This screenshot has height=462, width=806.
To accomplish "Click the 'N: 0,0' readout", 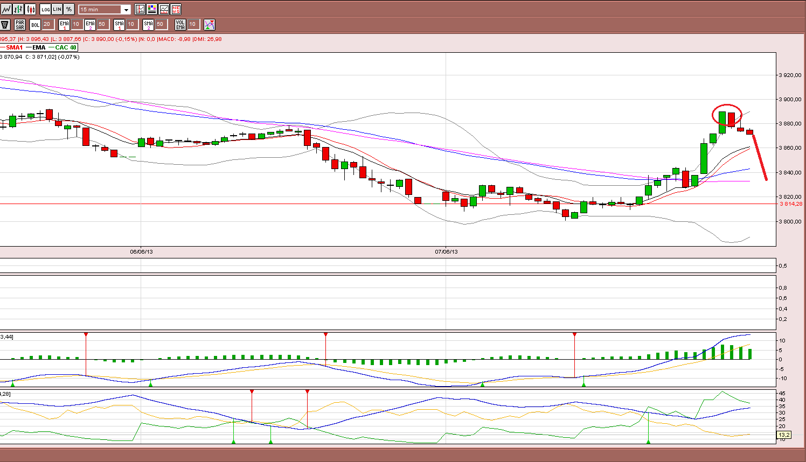I will tap(147, 39).
